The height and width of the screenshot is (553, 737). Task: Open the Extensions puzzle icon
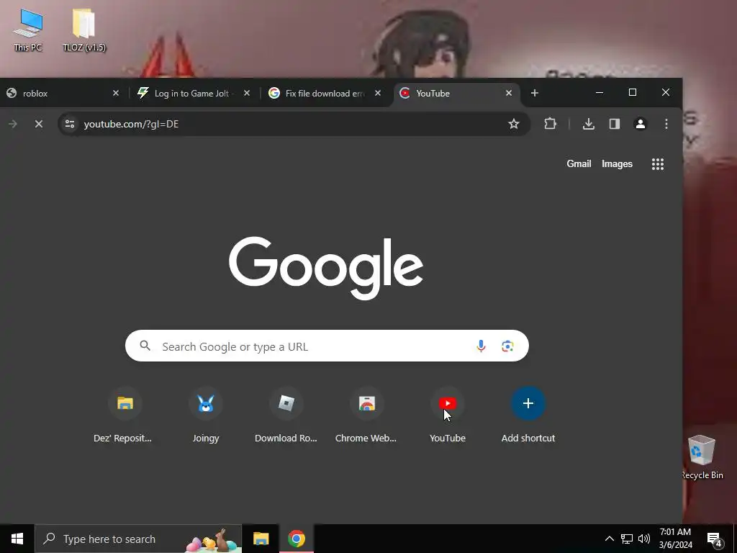[550, 124]
